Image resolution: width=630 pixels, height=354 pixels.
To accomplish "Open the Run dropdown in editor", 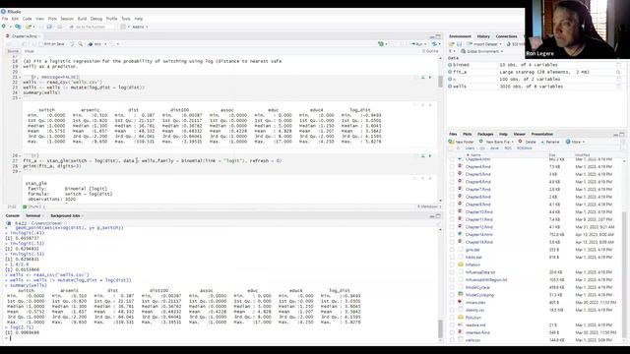I will pos(425,43).
